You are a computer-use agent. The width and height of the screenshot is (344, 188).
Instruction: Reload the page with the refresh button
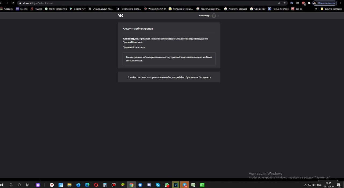[x=13, y=3]
